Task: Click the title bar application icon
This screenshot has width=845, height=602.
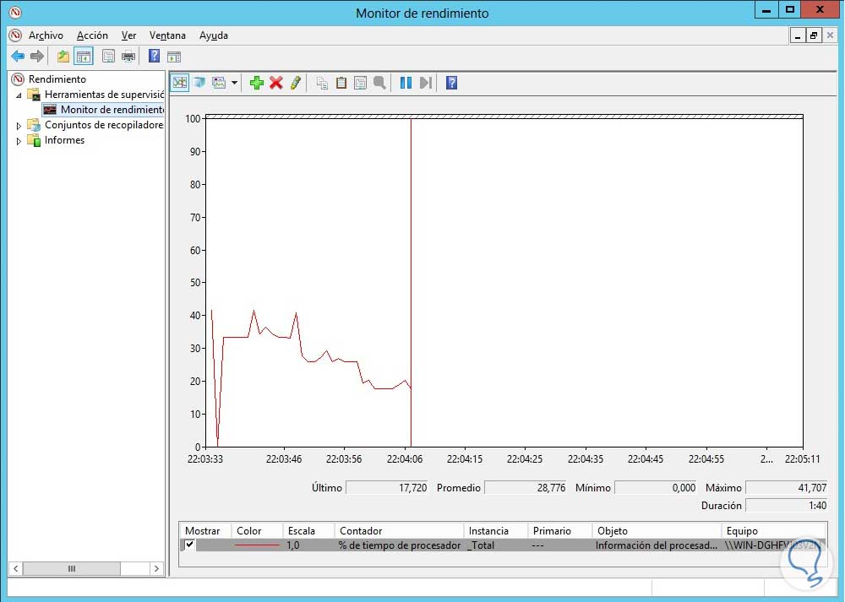Action: (x=15, y=12)
